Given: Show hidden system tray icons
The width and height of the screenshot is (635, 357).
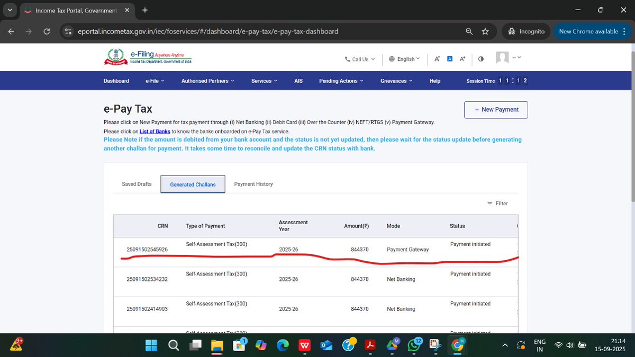Looking at the screenshot, I should pos(505,345).
